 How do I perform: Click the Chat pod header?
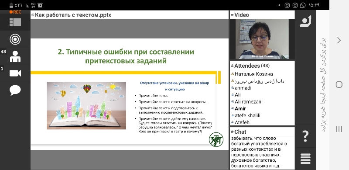click(x=239, y=132)
